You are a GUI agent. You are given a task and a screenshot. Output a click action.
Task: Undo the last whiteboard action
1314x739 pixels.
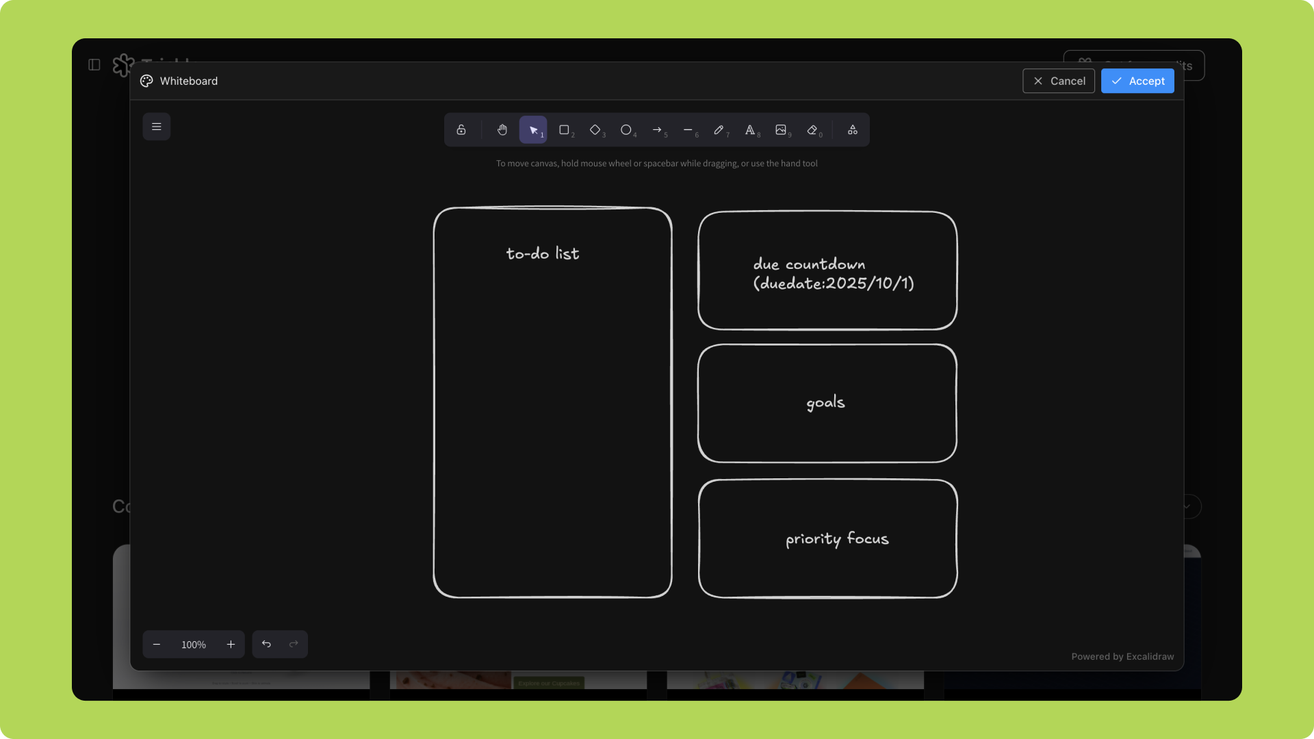pyautogui.click(x=266, y=645)
